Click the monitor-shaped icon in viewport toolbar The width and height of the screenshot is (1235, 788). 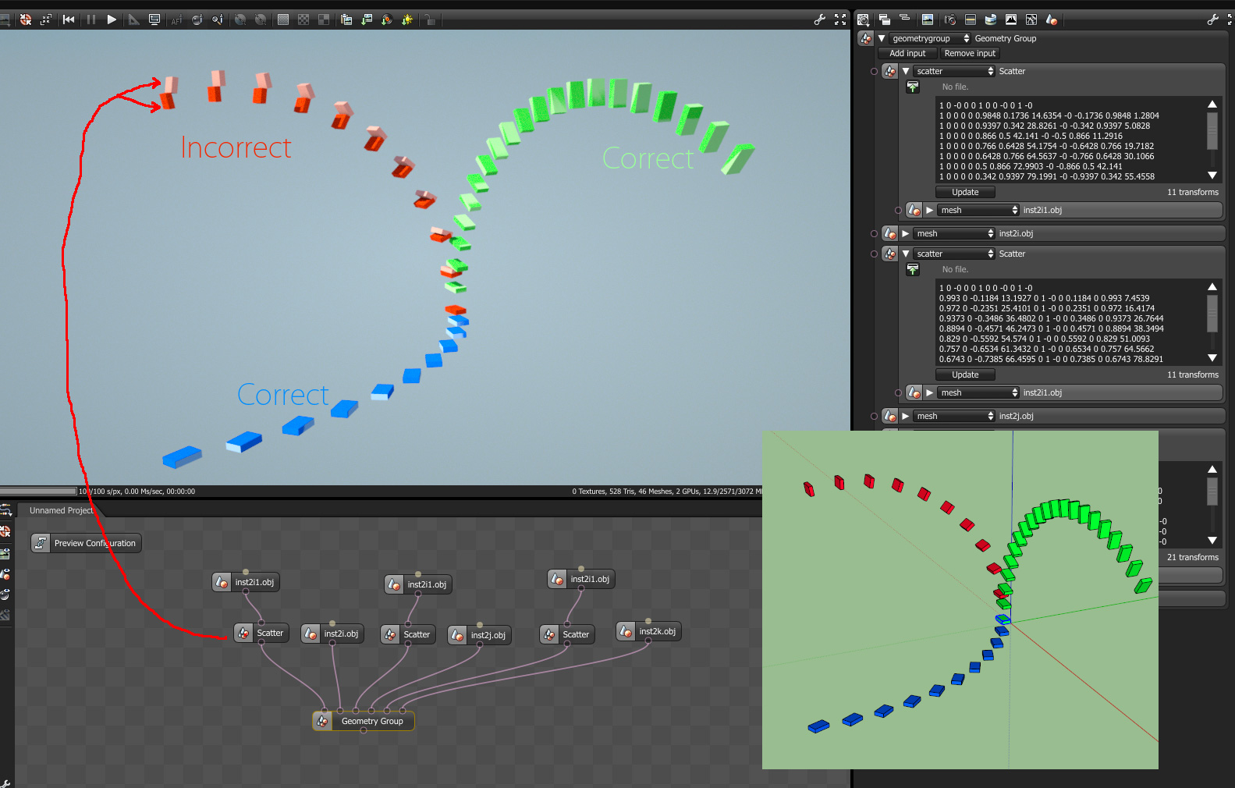154,20
